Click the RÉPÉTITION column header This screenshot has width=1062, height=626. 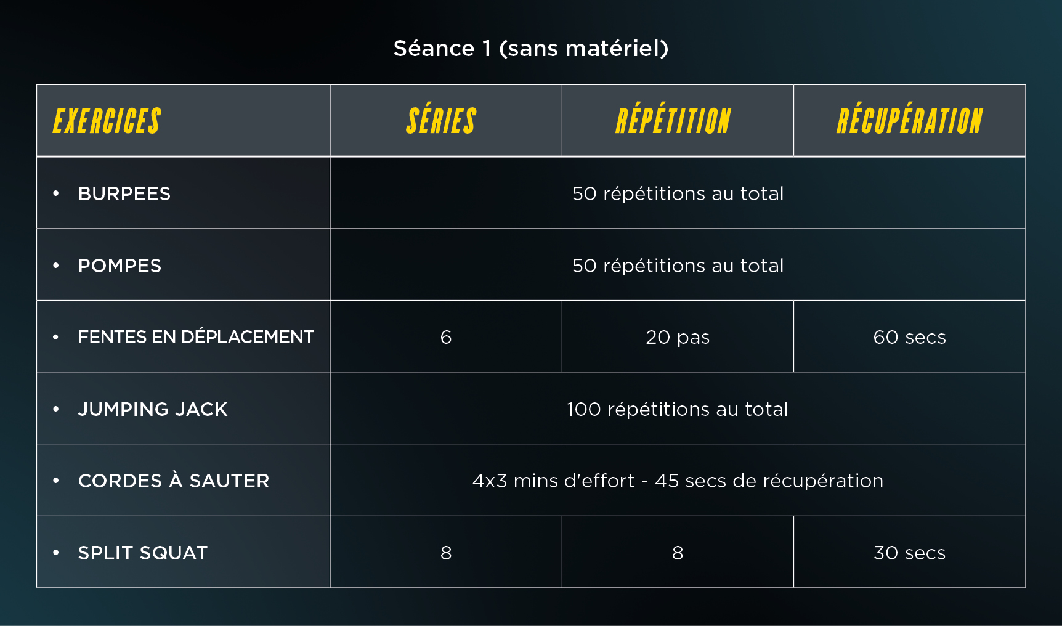point(673,121)
